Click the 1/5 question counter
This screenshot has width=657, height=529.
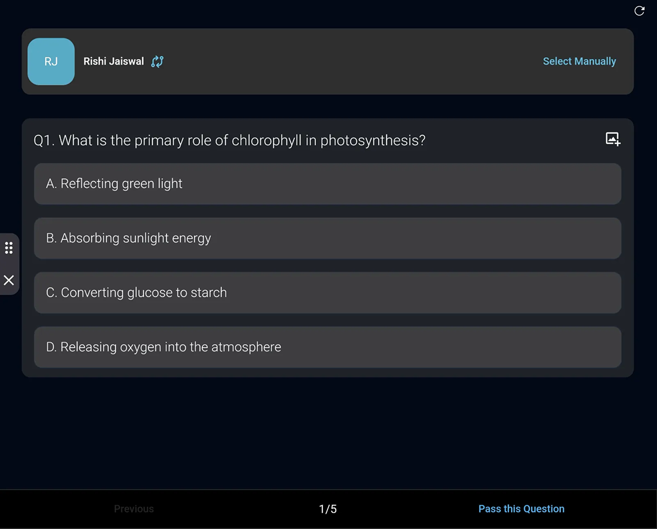tap(328, 509)
